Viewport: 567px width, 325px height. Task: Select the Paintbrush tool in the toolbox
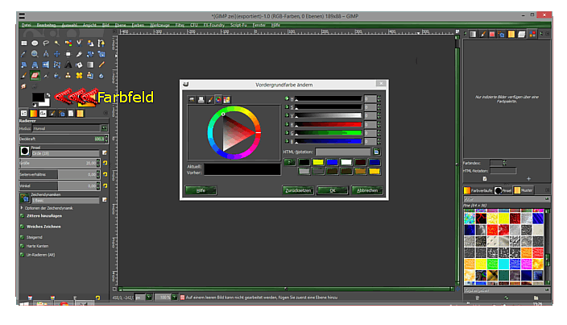point(24,76)
